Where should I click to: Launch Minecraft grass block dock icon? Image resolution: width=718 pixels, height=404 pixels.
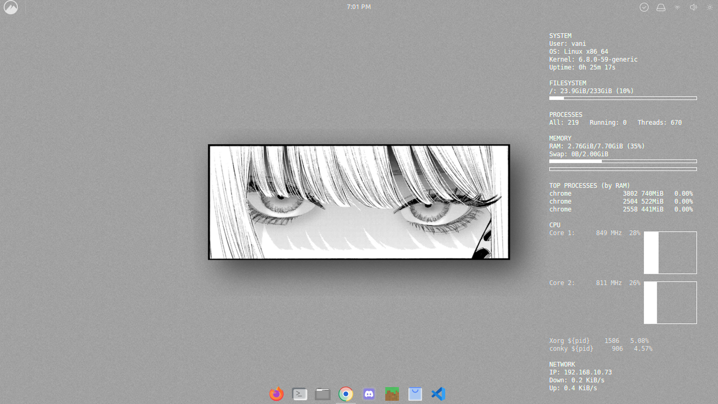click(392, 394)
